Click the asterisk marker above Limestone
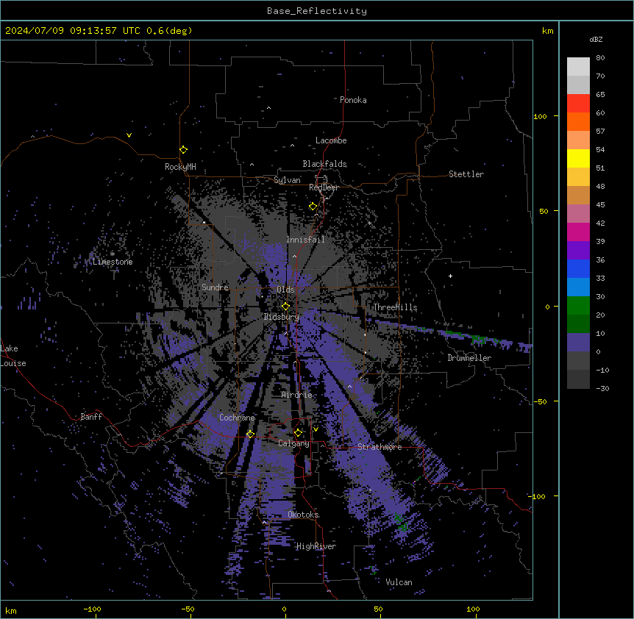 coord(113,254)
